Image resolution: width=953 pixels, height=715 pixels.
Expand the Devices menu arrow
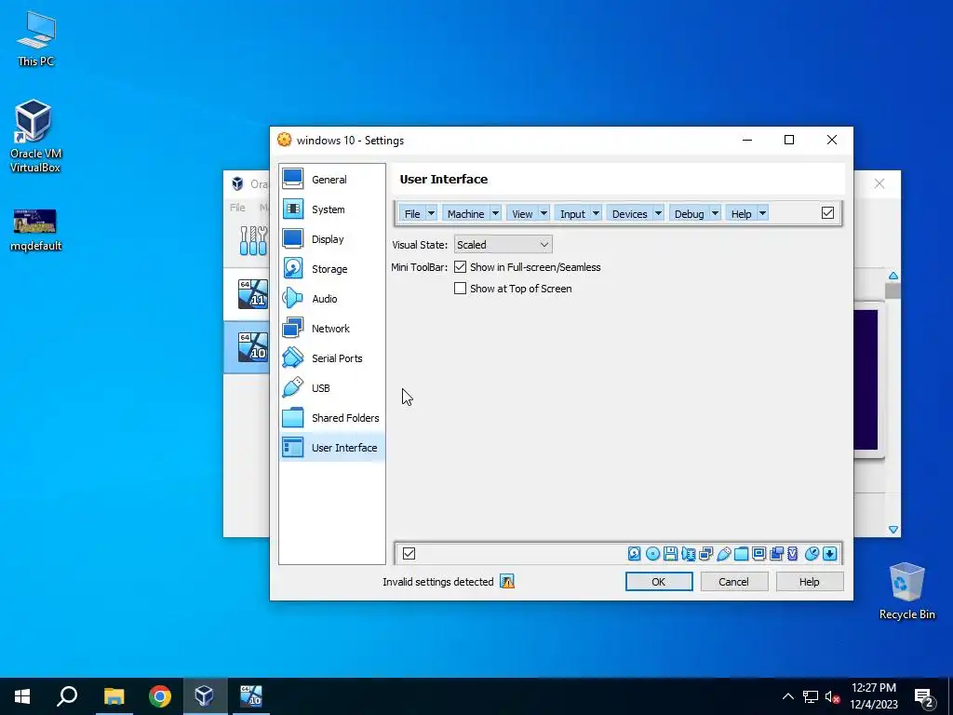(658, 213)
